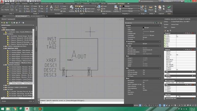The height and width of the screenshot is (111, 197).
Task: Expand the Annotation panel dropdown
Action: coord(58,14)
